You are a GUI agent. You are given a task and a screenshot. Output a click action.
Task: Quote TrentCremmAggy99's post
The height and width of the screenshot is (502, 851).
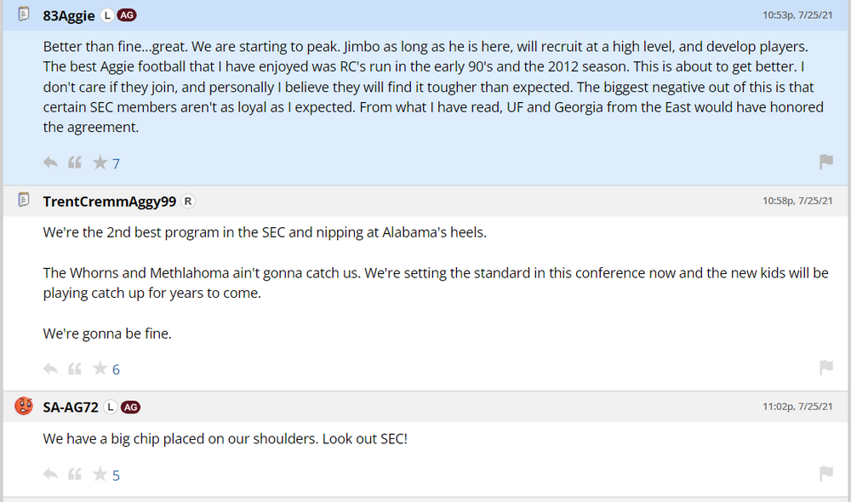pyautogui.click(x=75, y=368)
